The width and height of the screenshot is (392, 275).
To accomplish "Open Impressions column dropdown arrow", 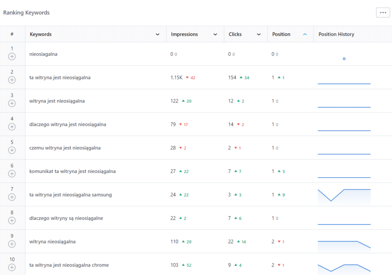I will pyautogui.click(x=215, y=35).
